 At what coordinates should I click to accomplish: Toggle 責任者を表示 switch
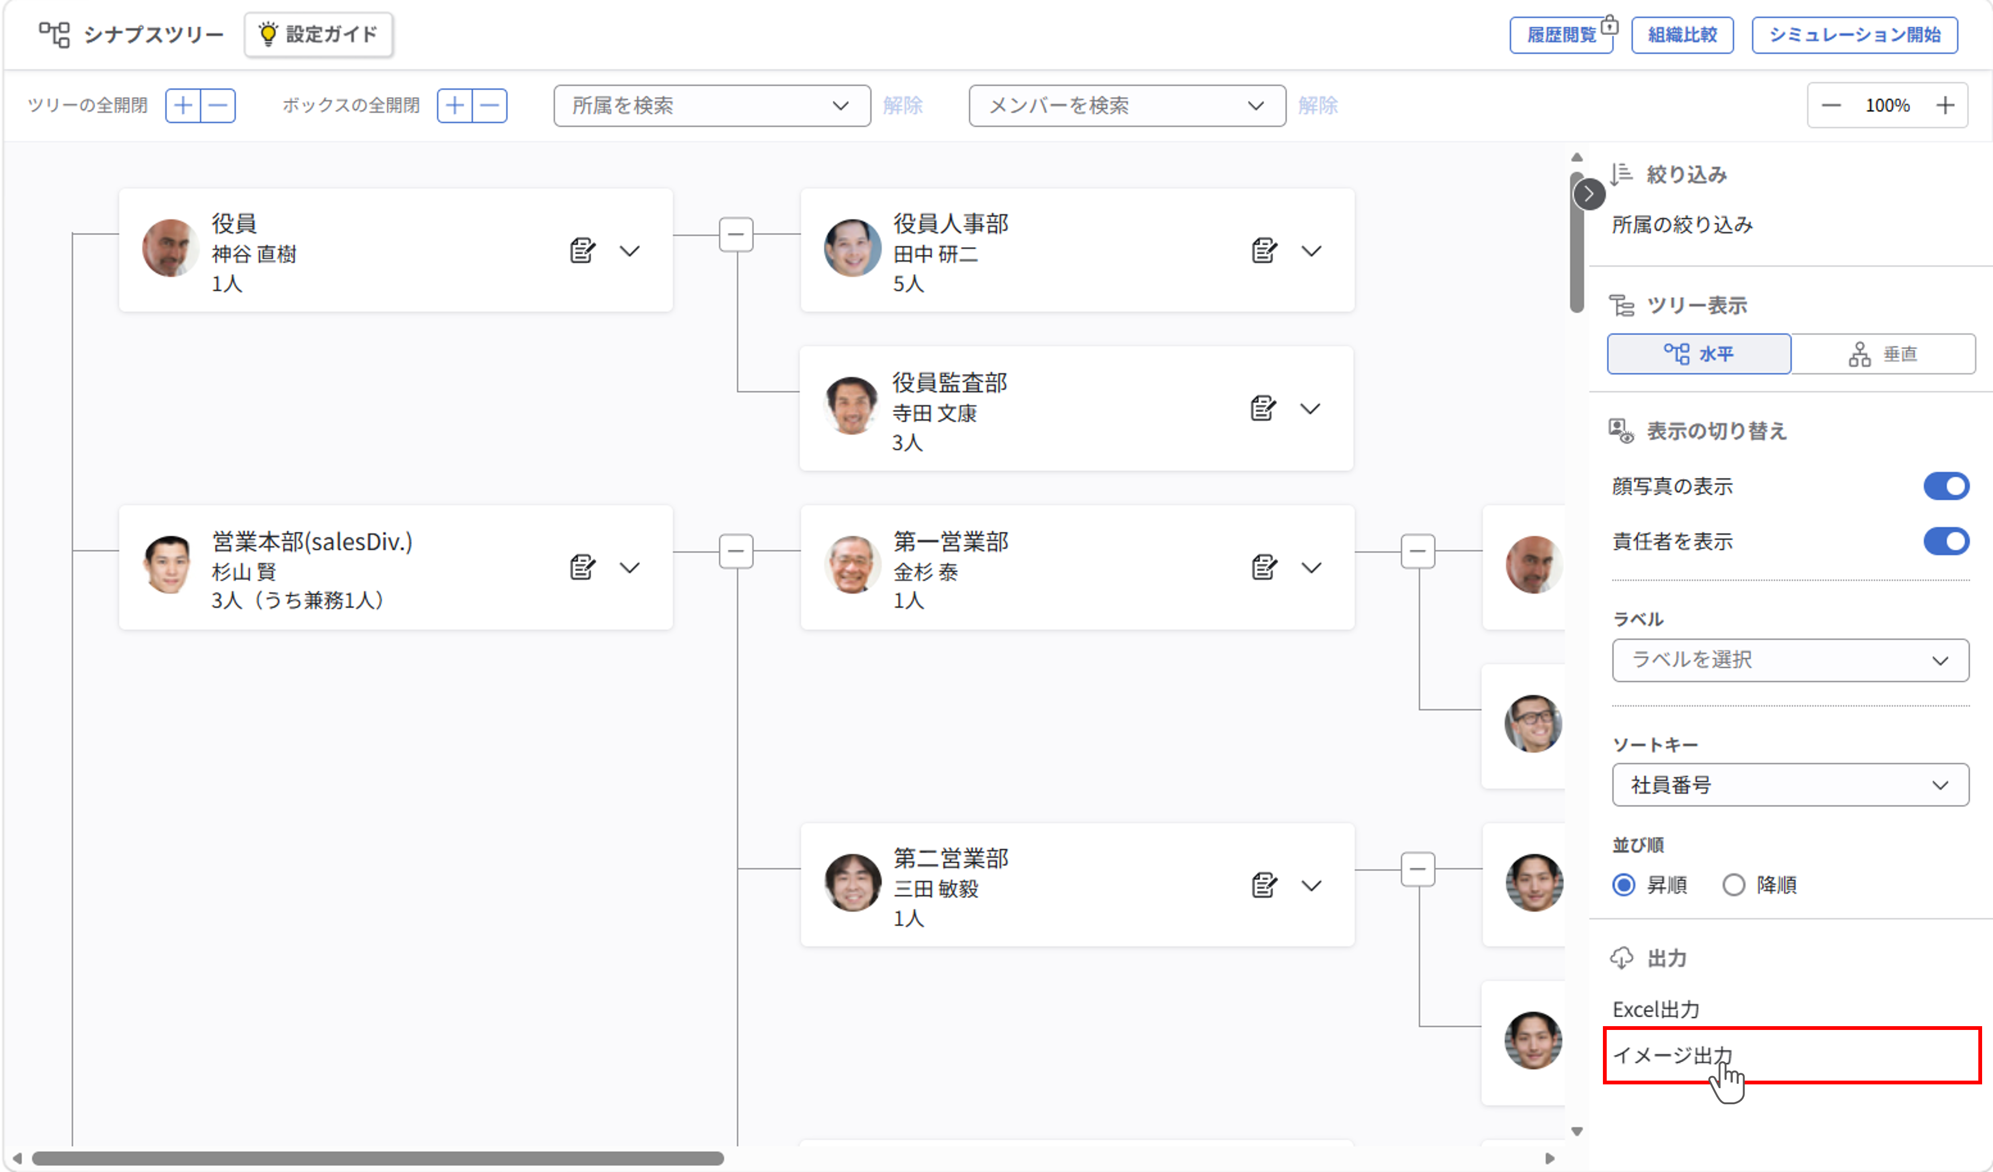coord(1946,541)
